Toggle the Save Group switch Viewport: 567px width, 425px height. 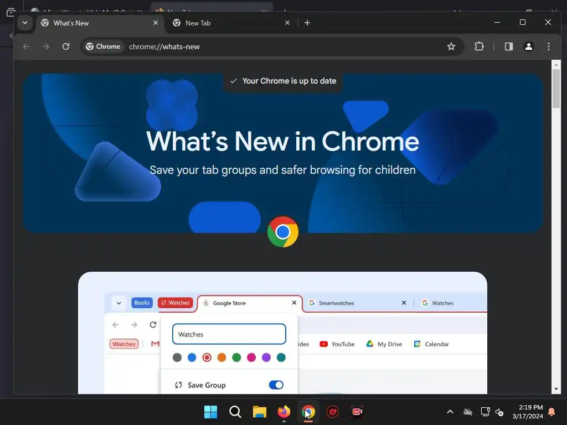[276, 385]
